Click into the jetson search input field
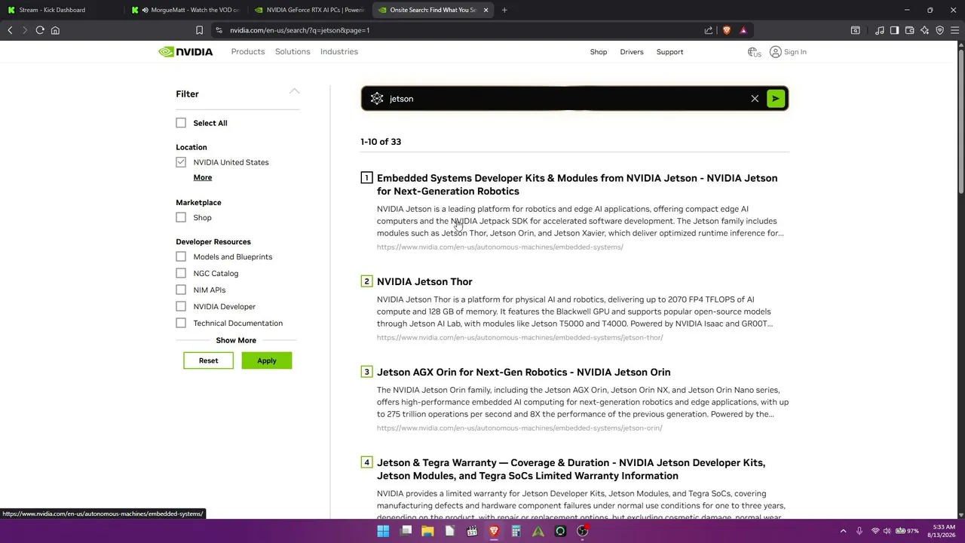The height and width of the screenshot is (543, 965). [x=565, y=99]
